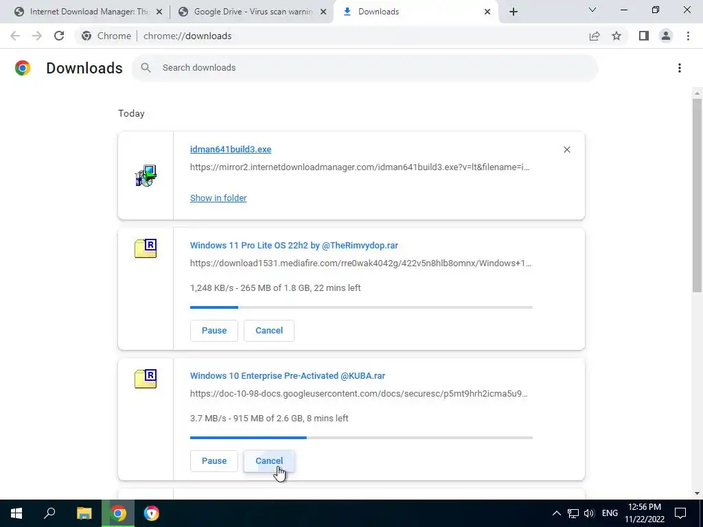703x527 pixels.
Task: Click the Windows 10 Enterprise rar icon
Action: (x=146, y=379)
